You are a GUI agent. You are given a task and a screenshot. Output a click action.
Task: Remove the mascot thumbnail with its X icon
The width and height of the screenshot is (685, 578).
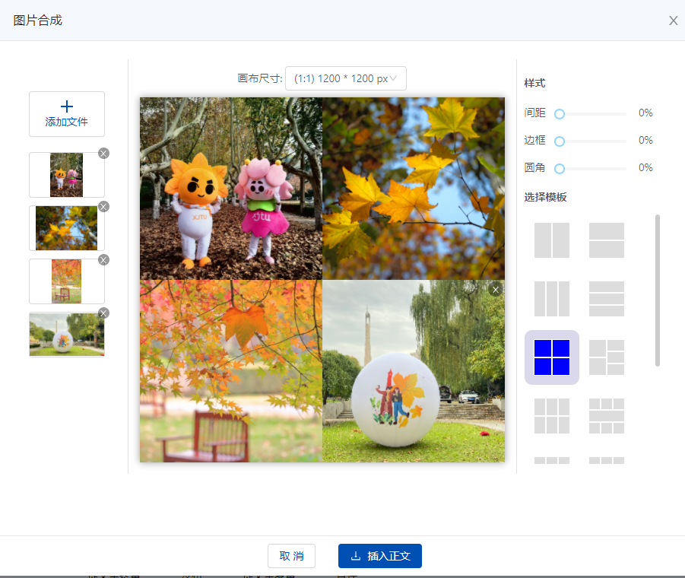tap(103, 154)
